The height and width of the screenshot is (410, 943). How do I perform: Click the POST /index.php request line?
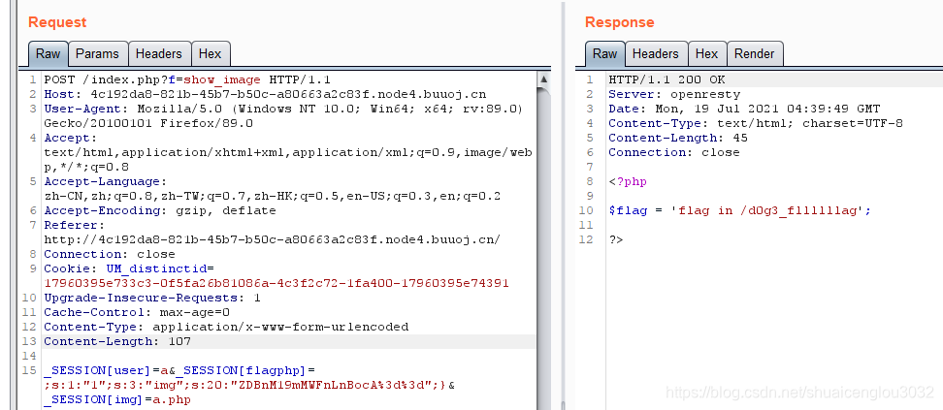click(187, 79)
